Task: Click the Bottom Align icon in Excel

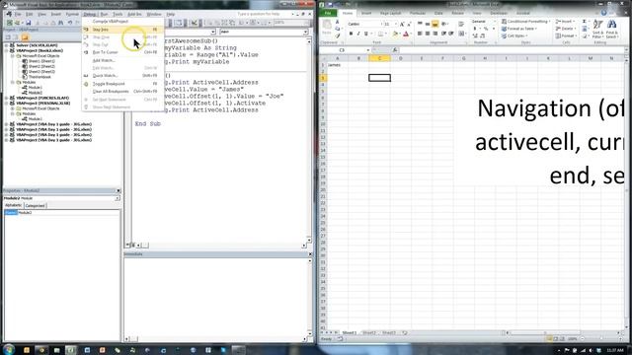Action: click(x=434, y=24)
